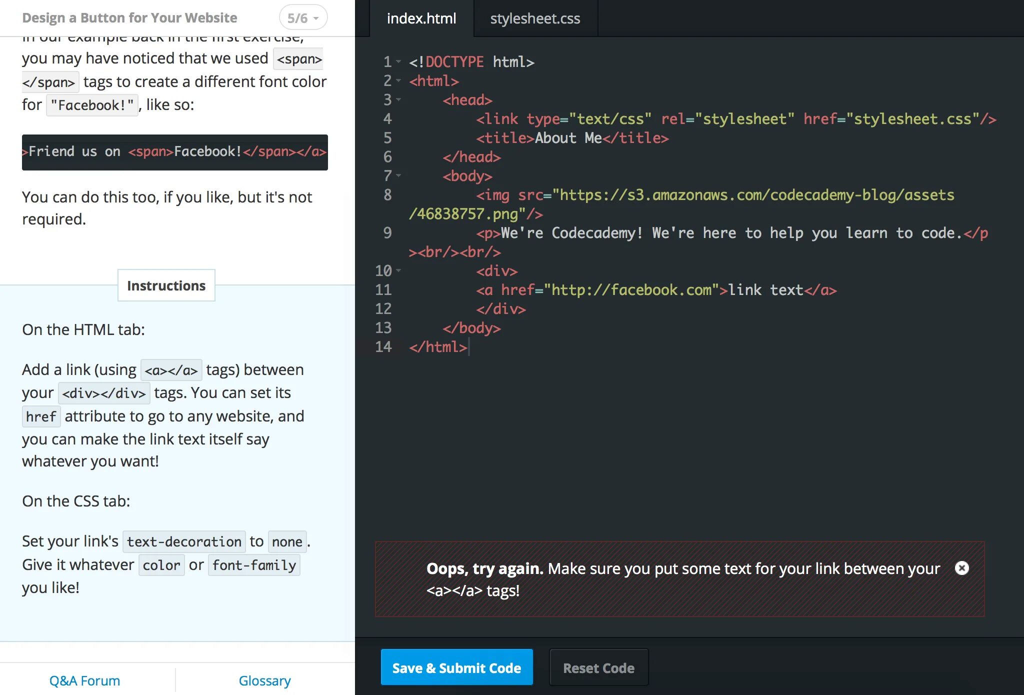This screenshot has height=695, width=1024.
Task: Collapse the DOCTYPE fold arrow on line 1
Action: (x=398, y=61)
